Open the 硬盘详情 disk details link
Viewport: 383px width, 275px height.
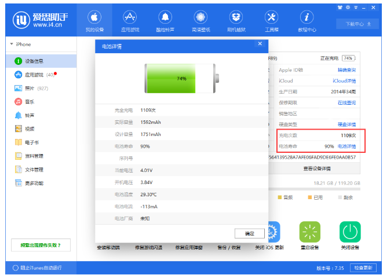click(346, 124)
